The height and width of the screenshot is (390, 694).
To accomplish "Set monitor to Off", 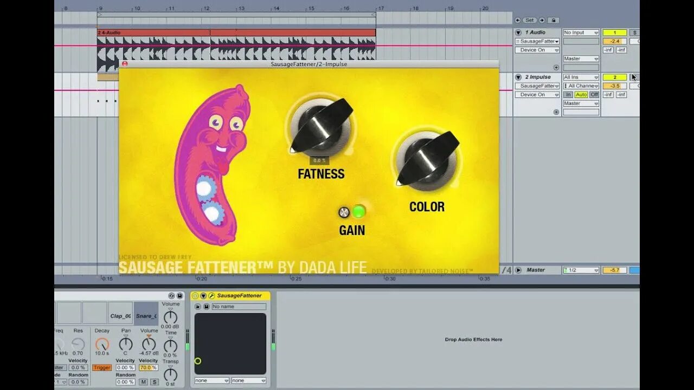I will coord(594,94).
